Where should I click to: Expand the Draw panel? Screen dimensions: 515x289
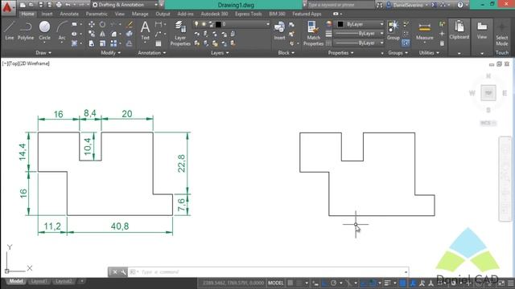pyautogui.click(x=43, y=53)
